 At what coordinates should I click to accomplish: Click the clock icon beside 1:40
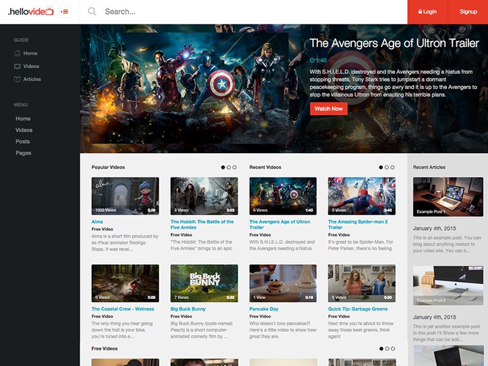312,60
